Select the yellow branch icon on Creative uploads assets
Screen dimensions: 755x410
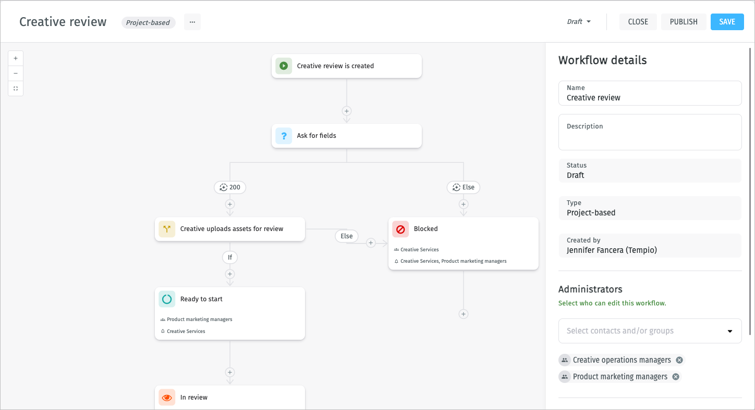166,229
